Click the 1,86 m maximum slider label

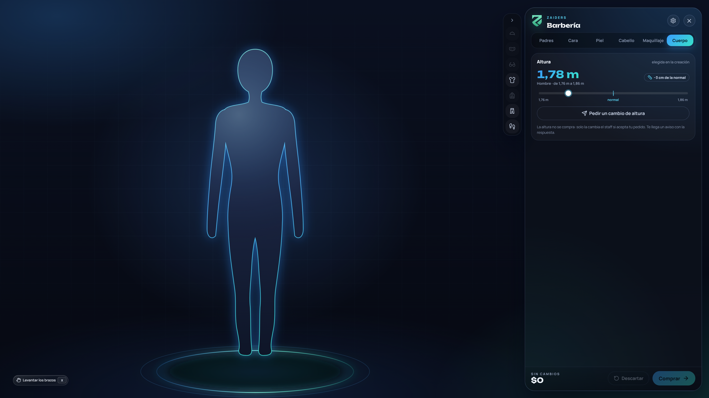pyautogui.click(x=682, y=100)
